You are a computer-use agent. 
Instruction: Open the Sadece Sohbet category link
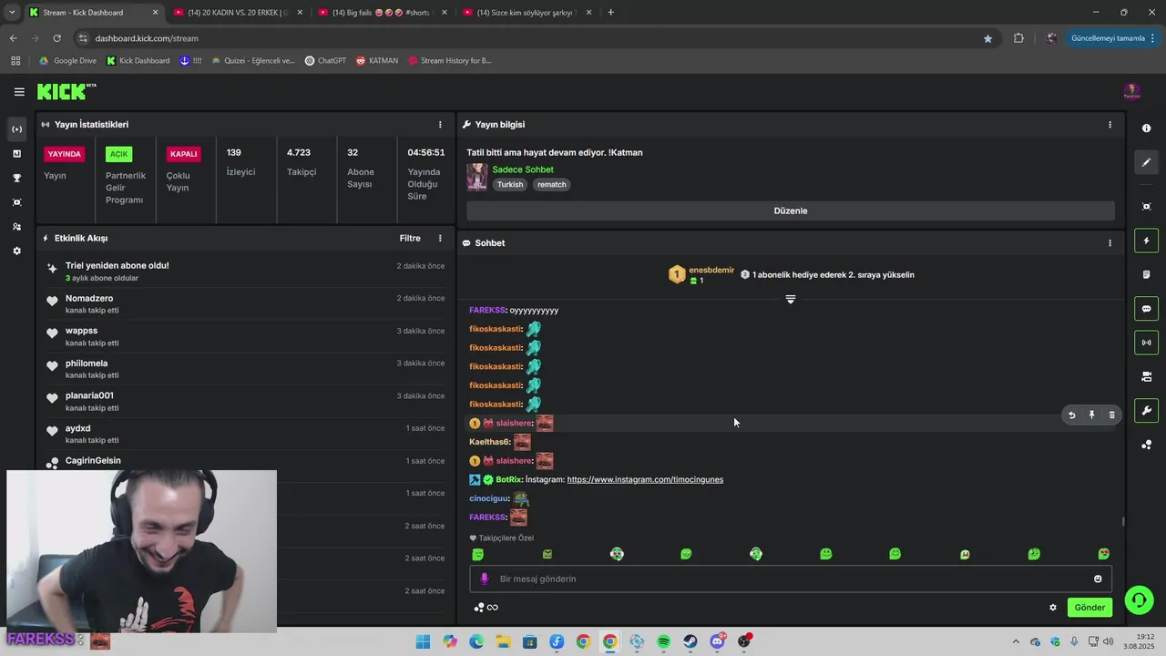523,169
